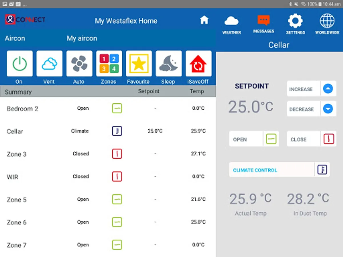343x257 pixels.
Task: Open Weather cloud icon
Action: [x=232, y=21]
